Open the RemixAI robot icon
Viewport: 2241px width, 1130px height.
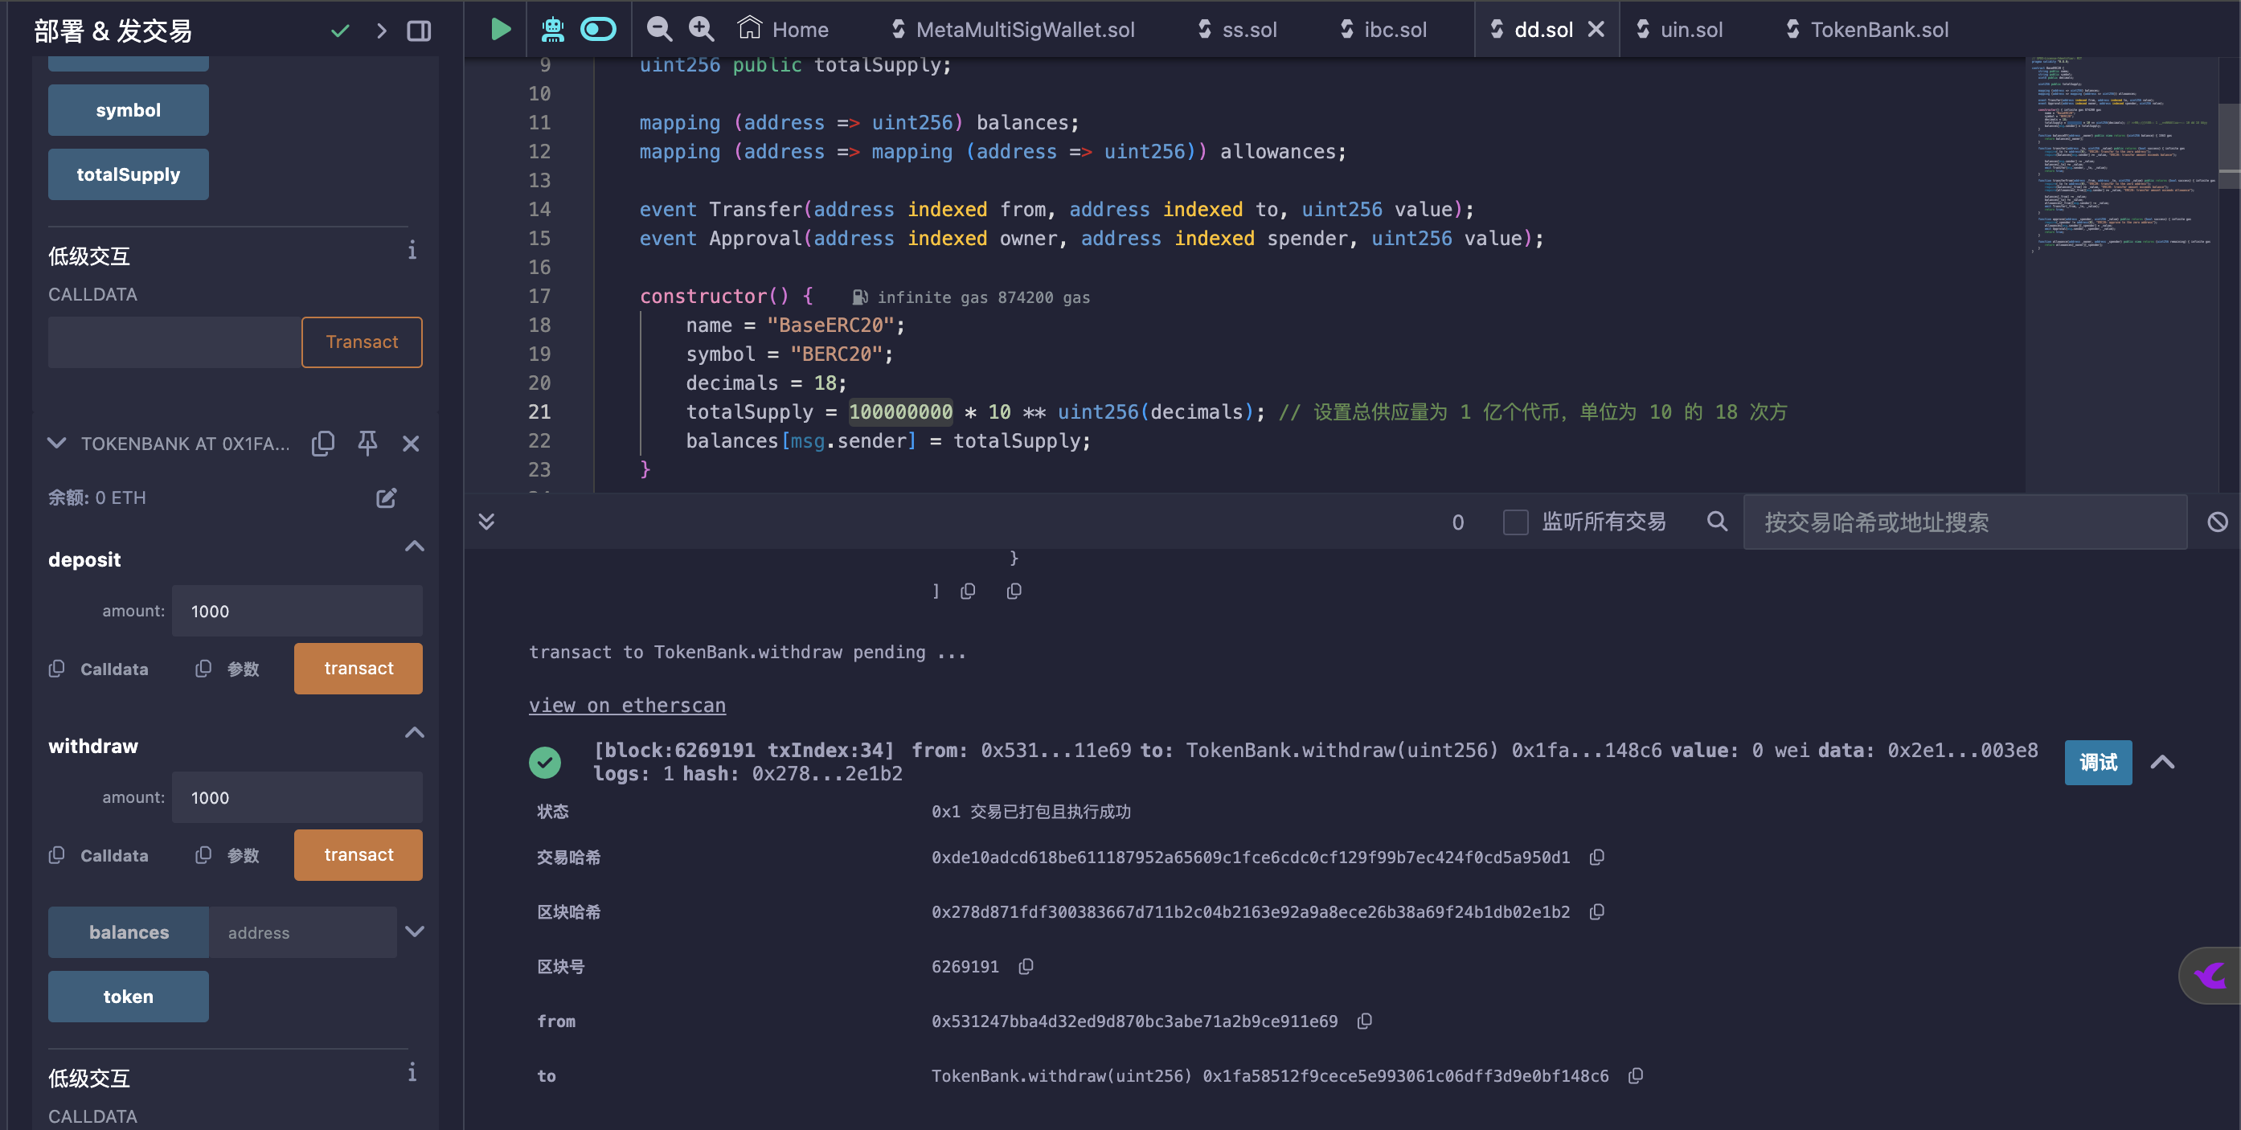point(552,29)
